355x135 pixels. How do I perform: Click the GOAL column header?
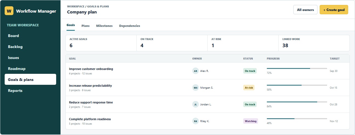[73, 58]
